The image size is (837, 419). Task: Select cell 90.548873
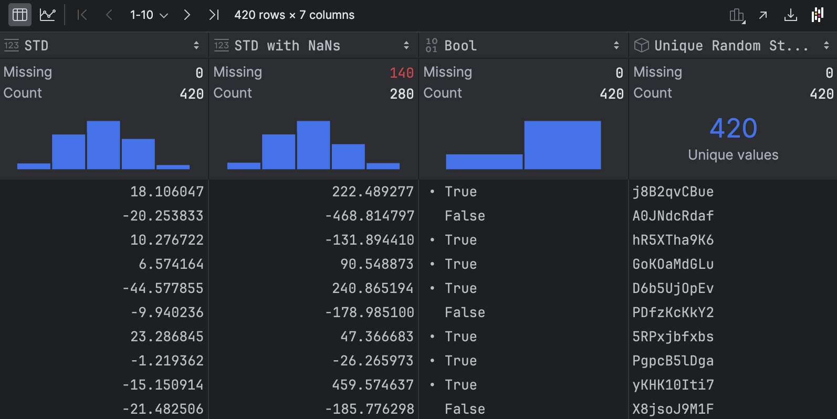pyautogui.click(x=314, y=264)
